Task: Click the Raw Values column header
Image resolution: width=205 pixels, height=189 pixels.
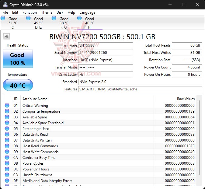Action: (x=186, y=99)
